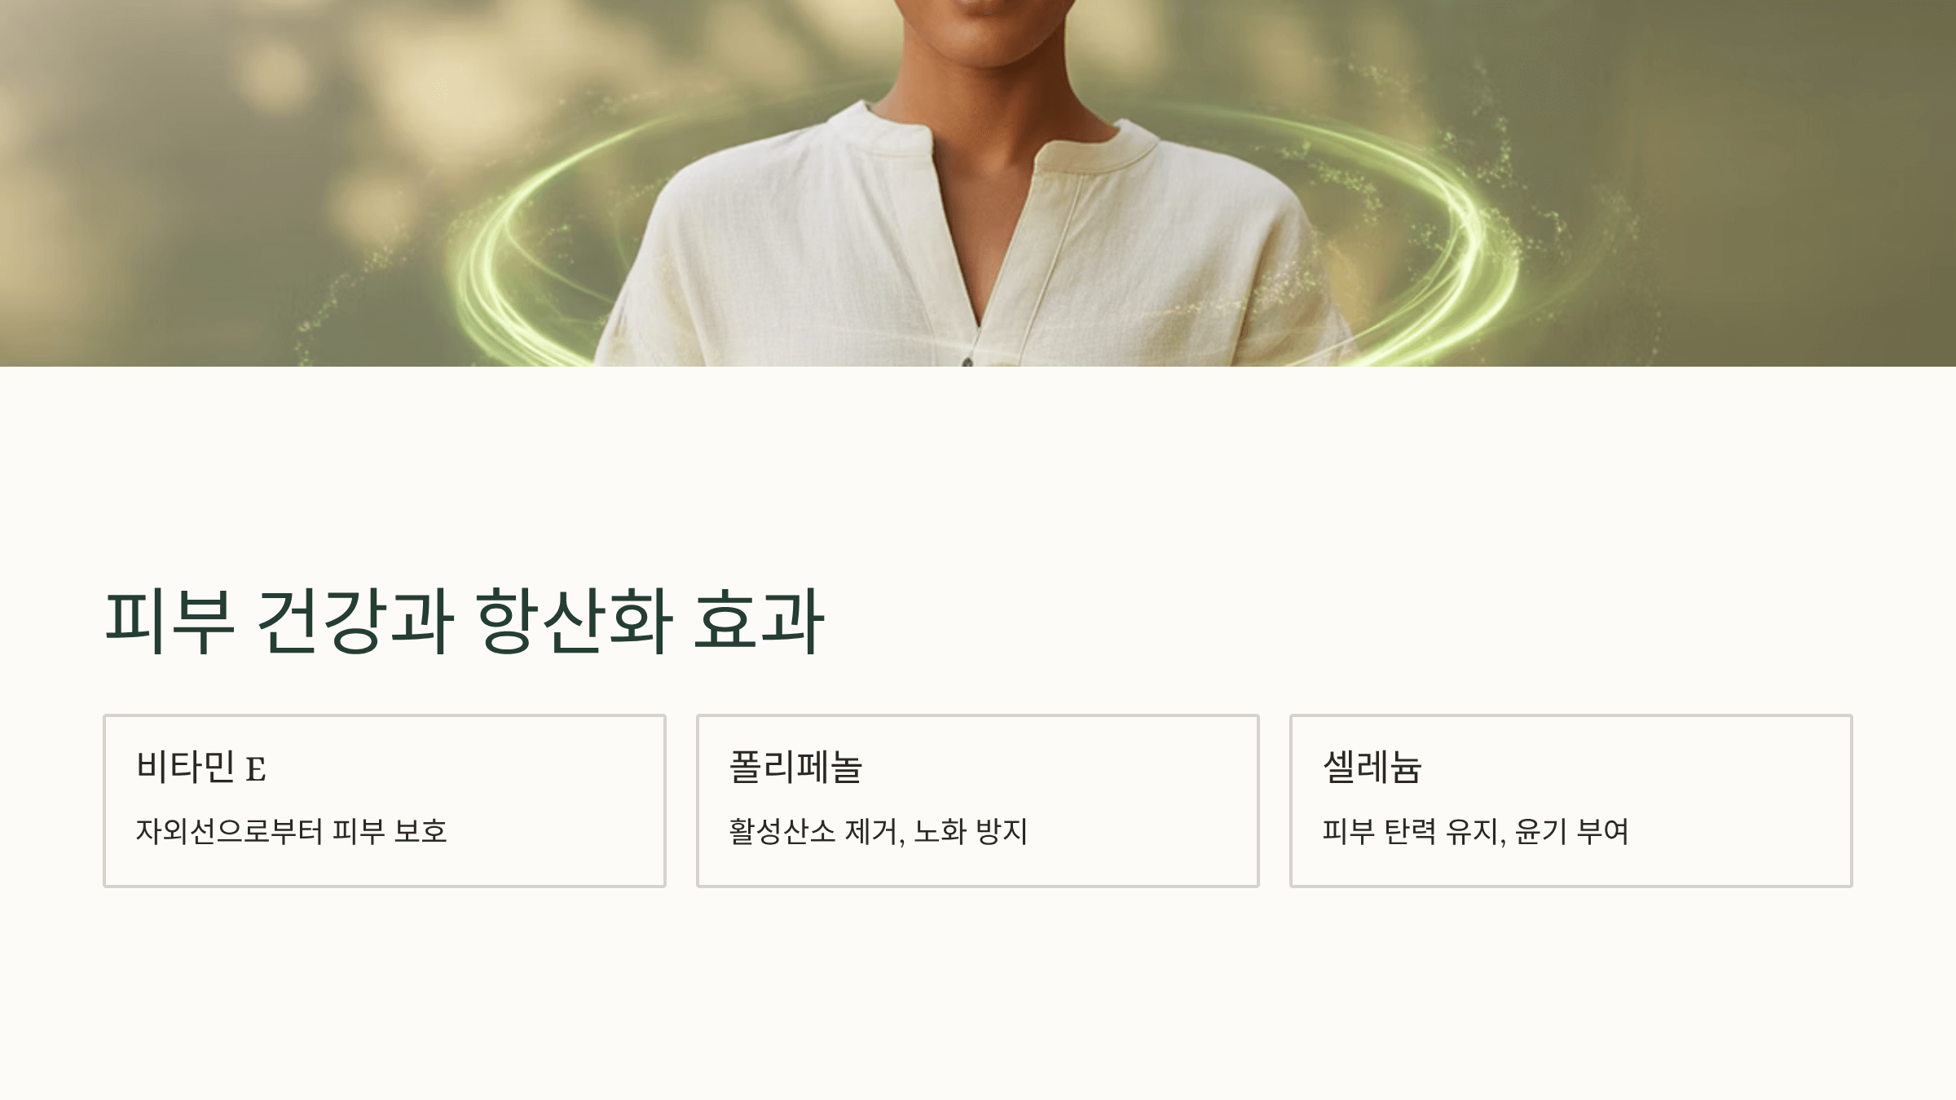Click the word 피부 at heading start
Screen dimensions: 1956x1100
(170, 621)
